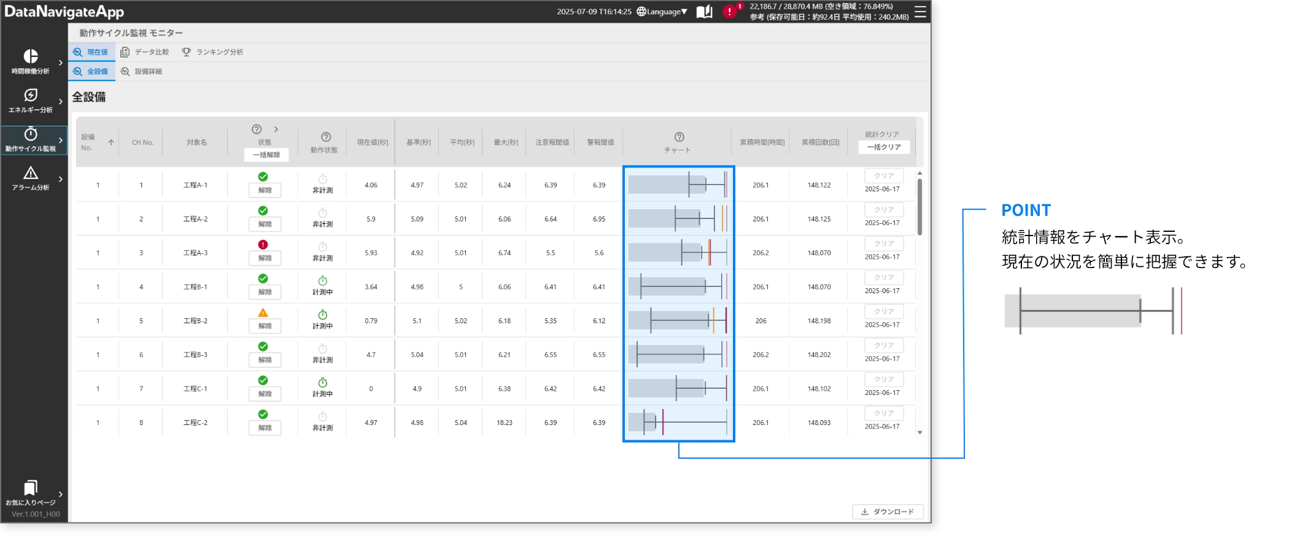Switch to the ランキング分析 tab

(212, 52)
